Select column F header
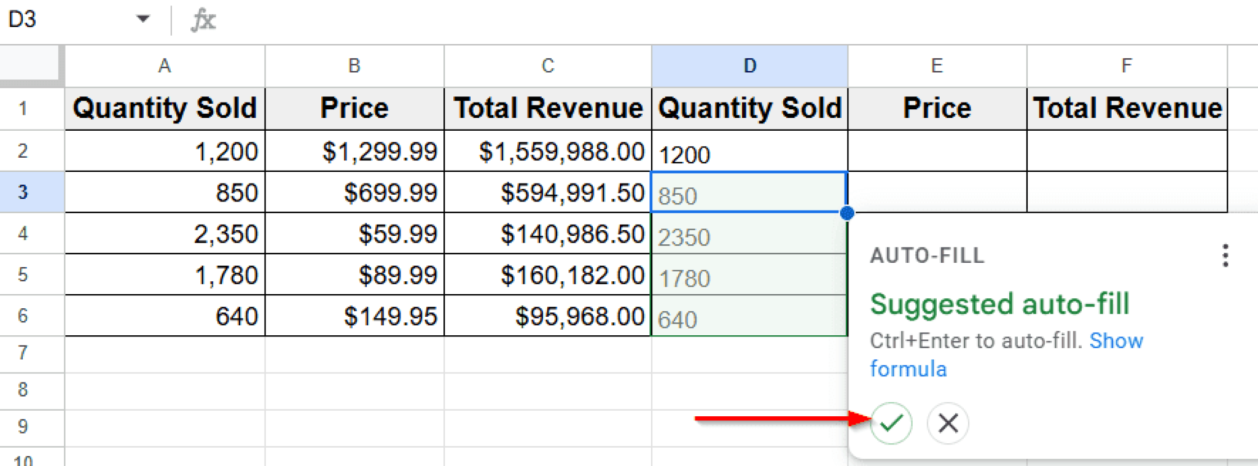 click(1126, 66)
